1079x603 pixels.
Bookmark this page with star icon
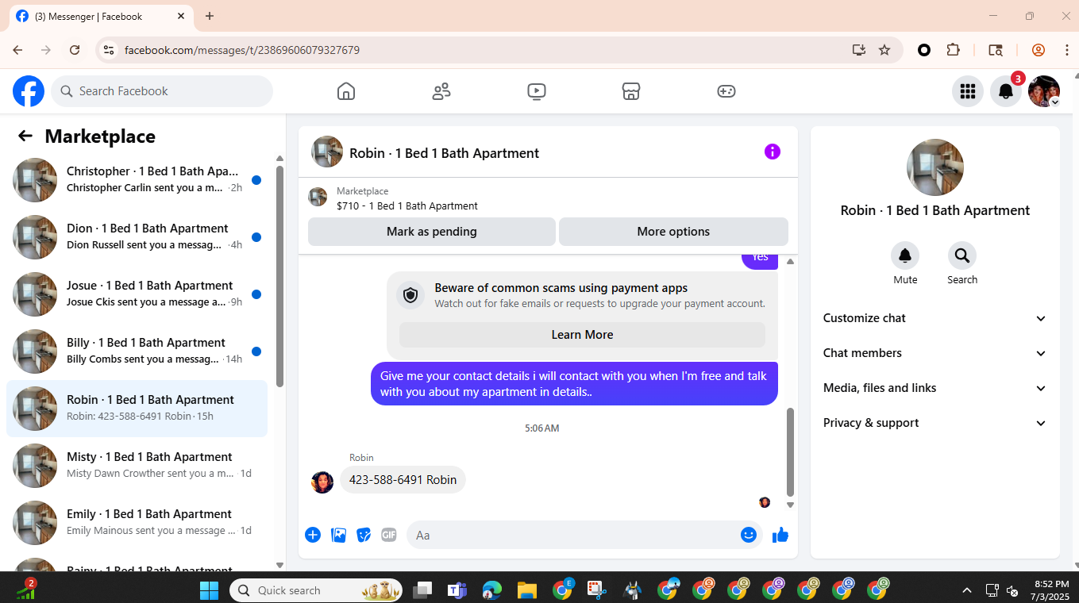(884, 50)
